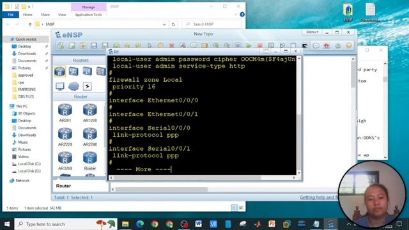The height and width of the screenshot is (230, 409).
Task: Open View tab in File Explorer
Action: pyautogui.click(x=62, y=15)
